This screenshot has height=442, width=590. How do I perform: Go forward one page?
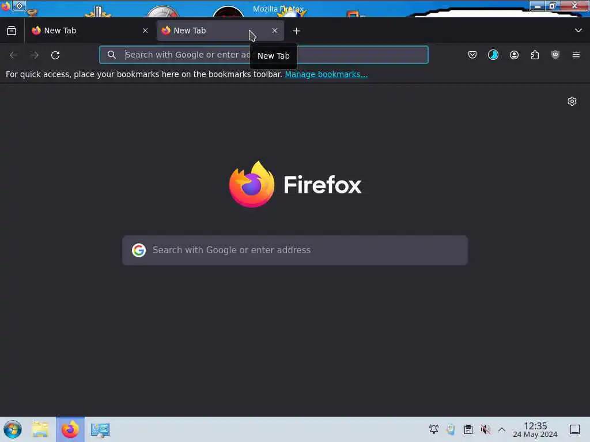[35, 55]
